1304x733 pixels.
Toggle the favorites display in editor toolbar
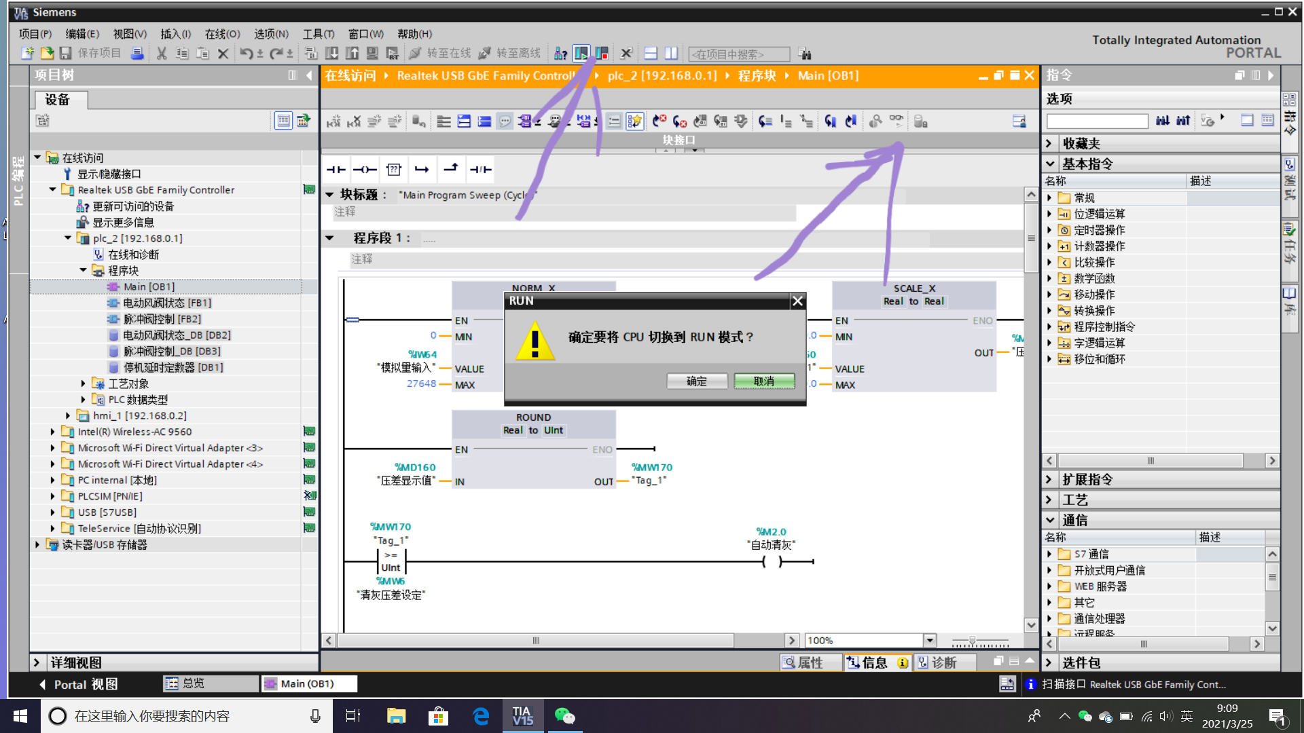point(634,121)
